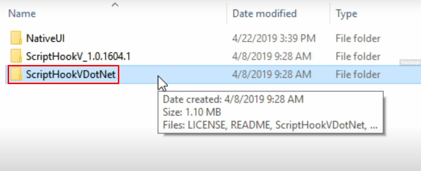Click date modified cell of ScriptHookVDotNet row

tap(272, 74)
